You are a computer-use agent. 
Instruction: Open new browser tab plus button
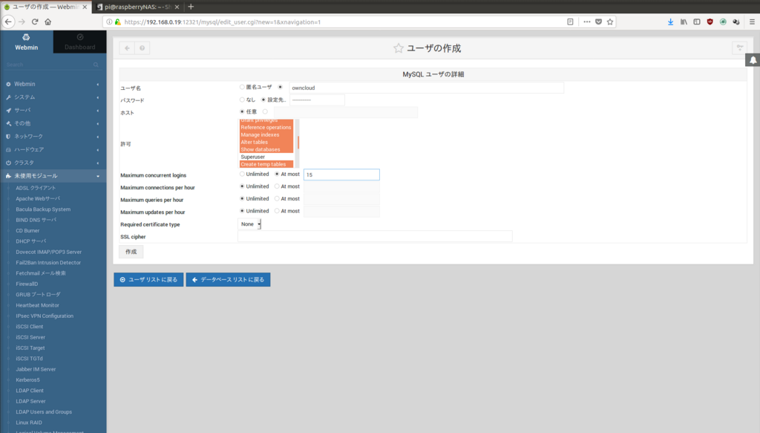(191, 7)
